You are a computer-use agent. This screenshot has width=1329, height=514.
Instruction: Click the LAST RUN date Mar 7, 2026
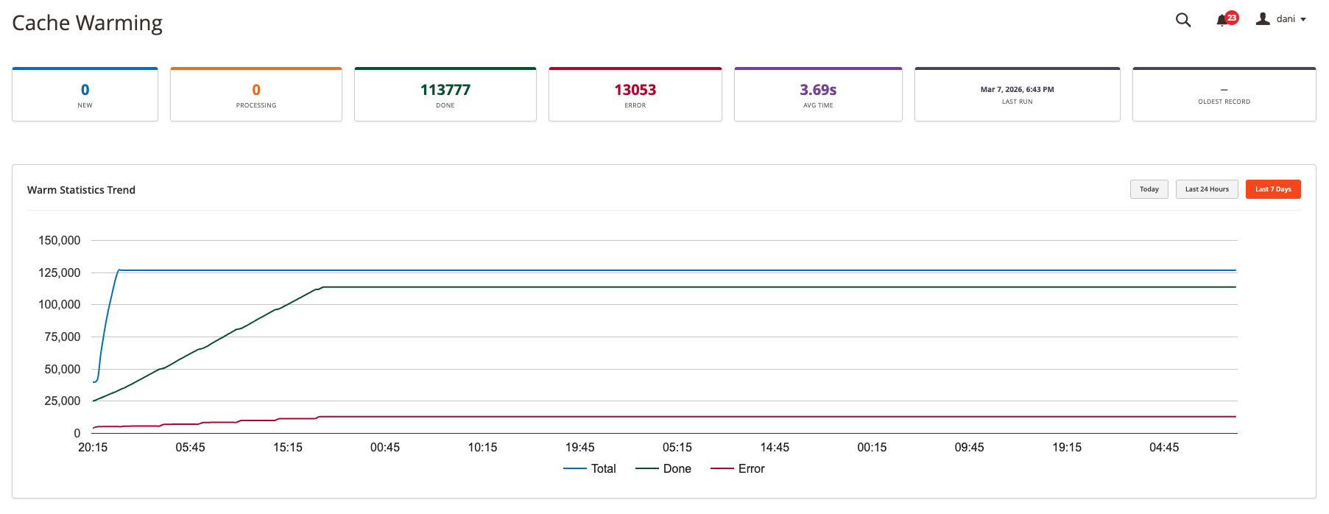click(1017, 89)
